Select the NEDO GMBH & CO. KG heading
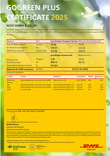 21,26
